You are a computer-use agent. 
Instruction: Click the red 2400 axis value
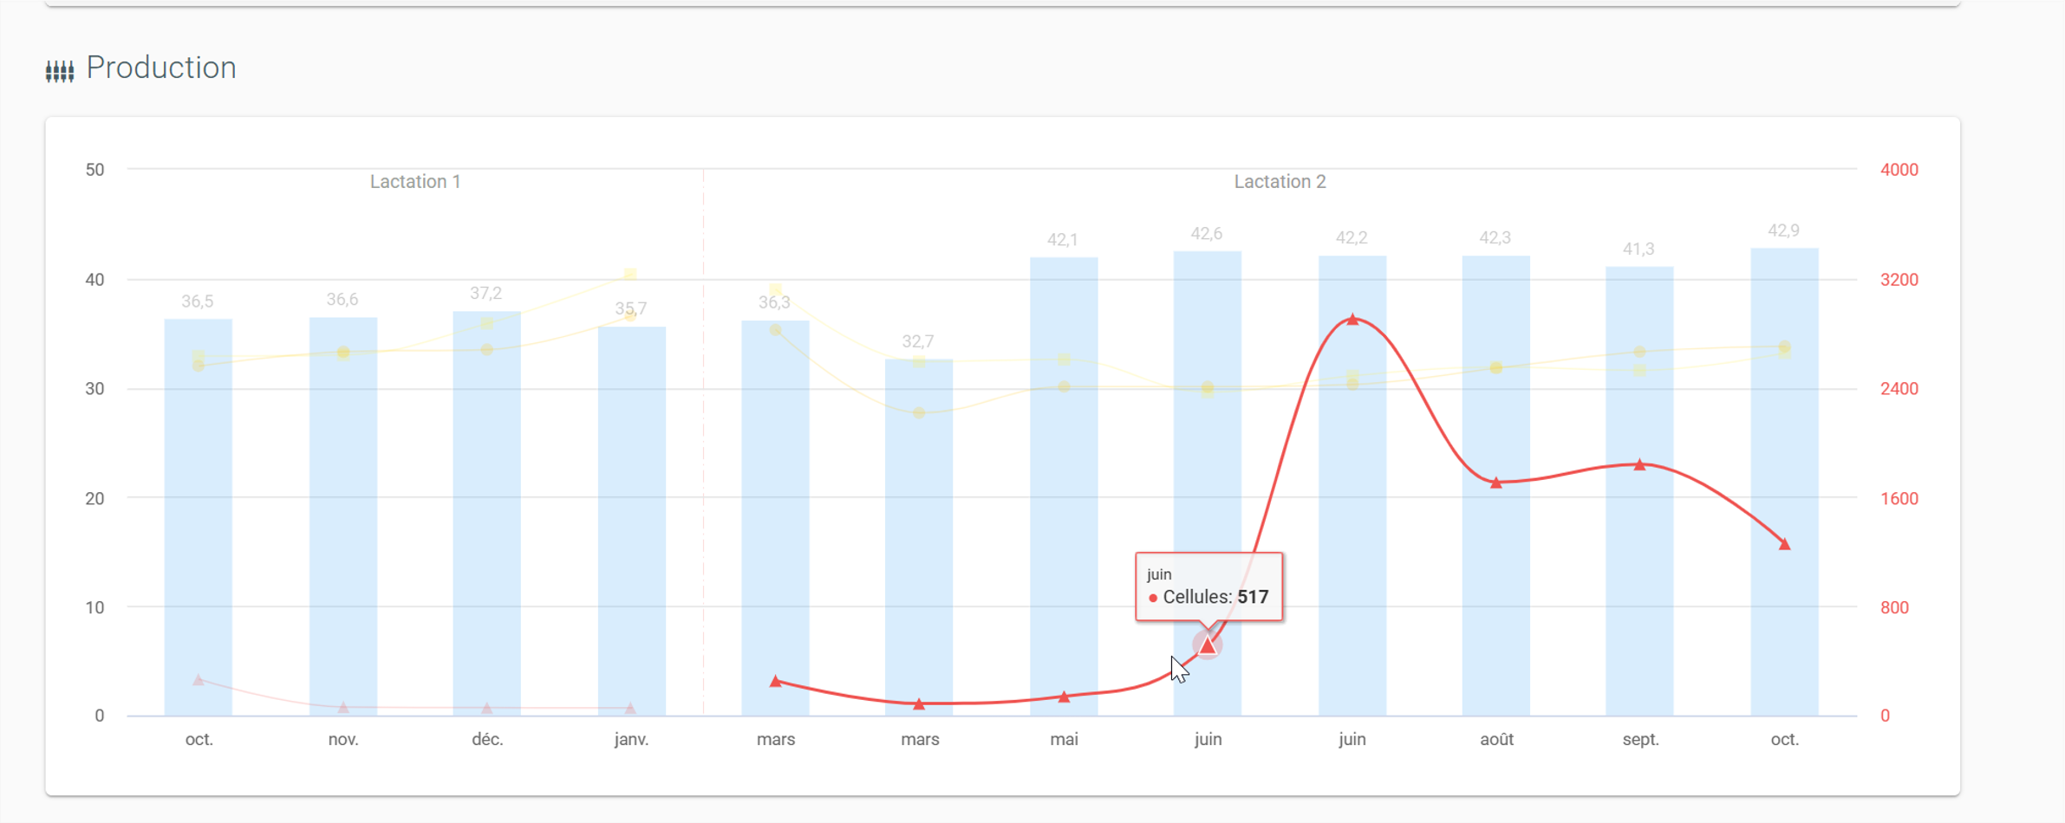[x=1899, y=389]
